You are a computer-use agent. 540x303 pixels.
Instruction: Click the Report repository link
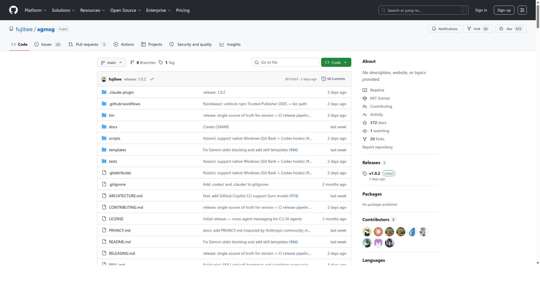click(377, 147)
